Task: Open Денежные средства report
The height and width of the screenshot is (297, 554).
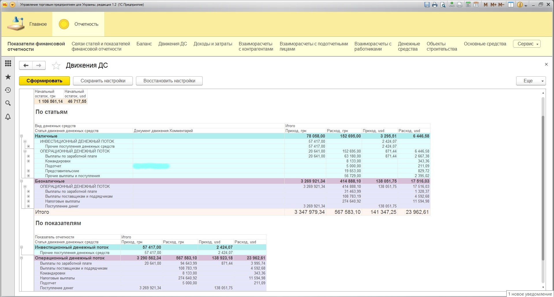Action: tap(409, 47)
